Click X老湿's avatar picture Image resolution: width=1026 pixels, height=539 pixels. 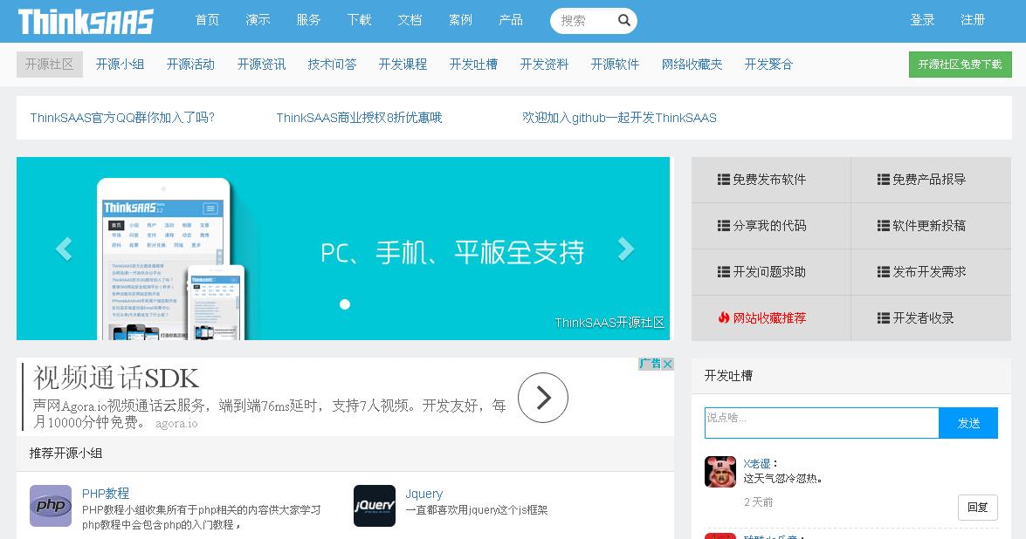[x=720, y=471]
